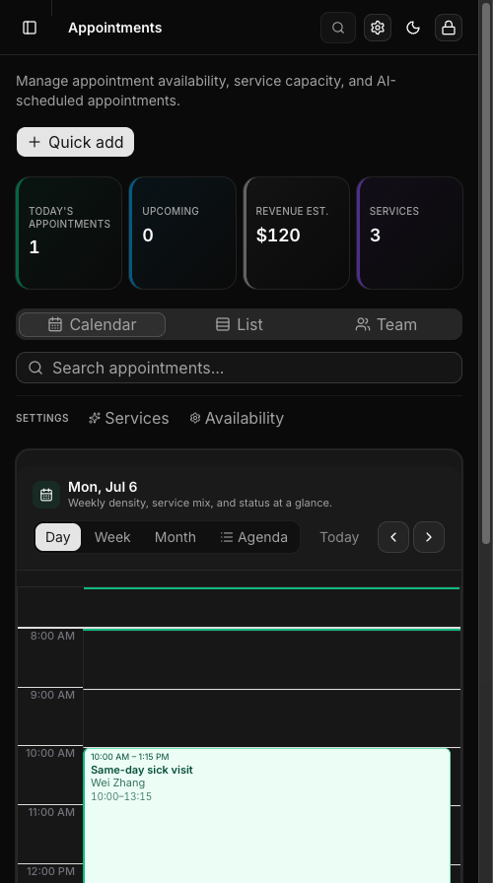Select the Week calendar view

pos(112,537)
